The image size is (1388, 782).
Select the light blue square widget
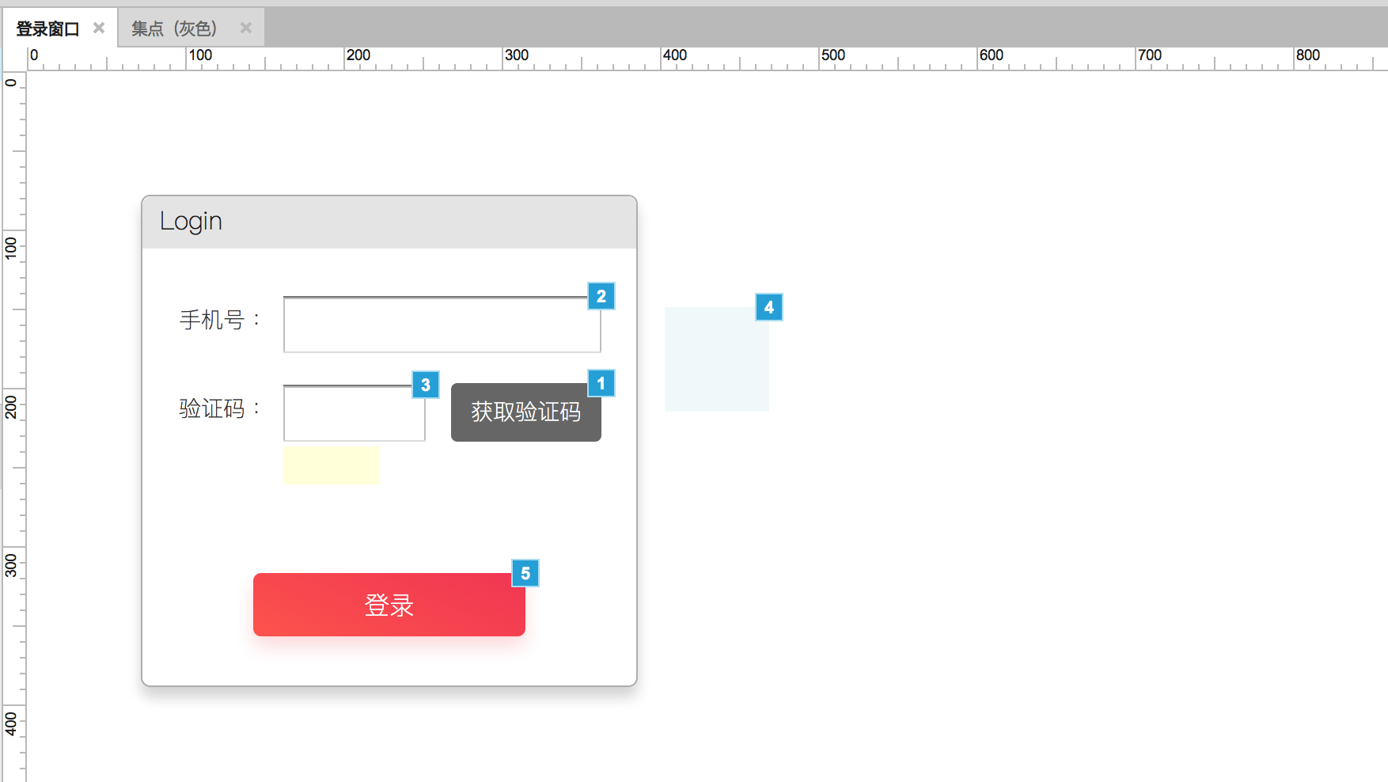[x=717, y=359]
